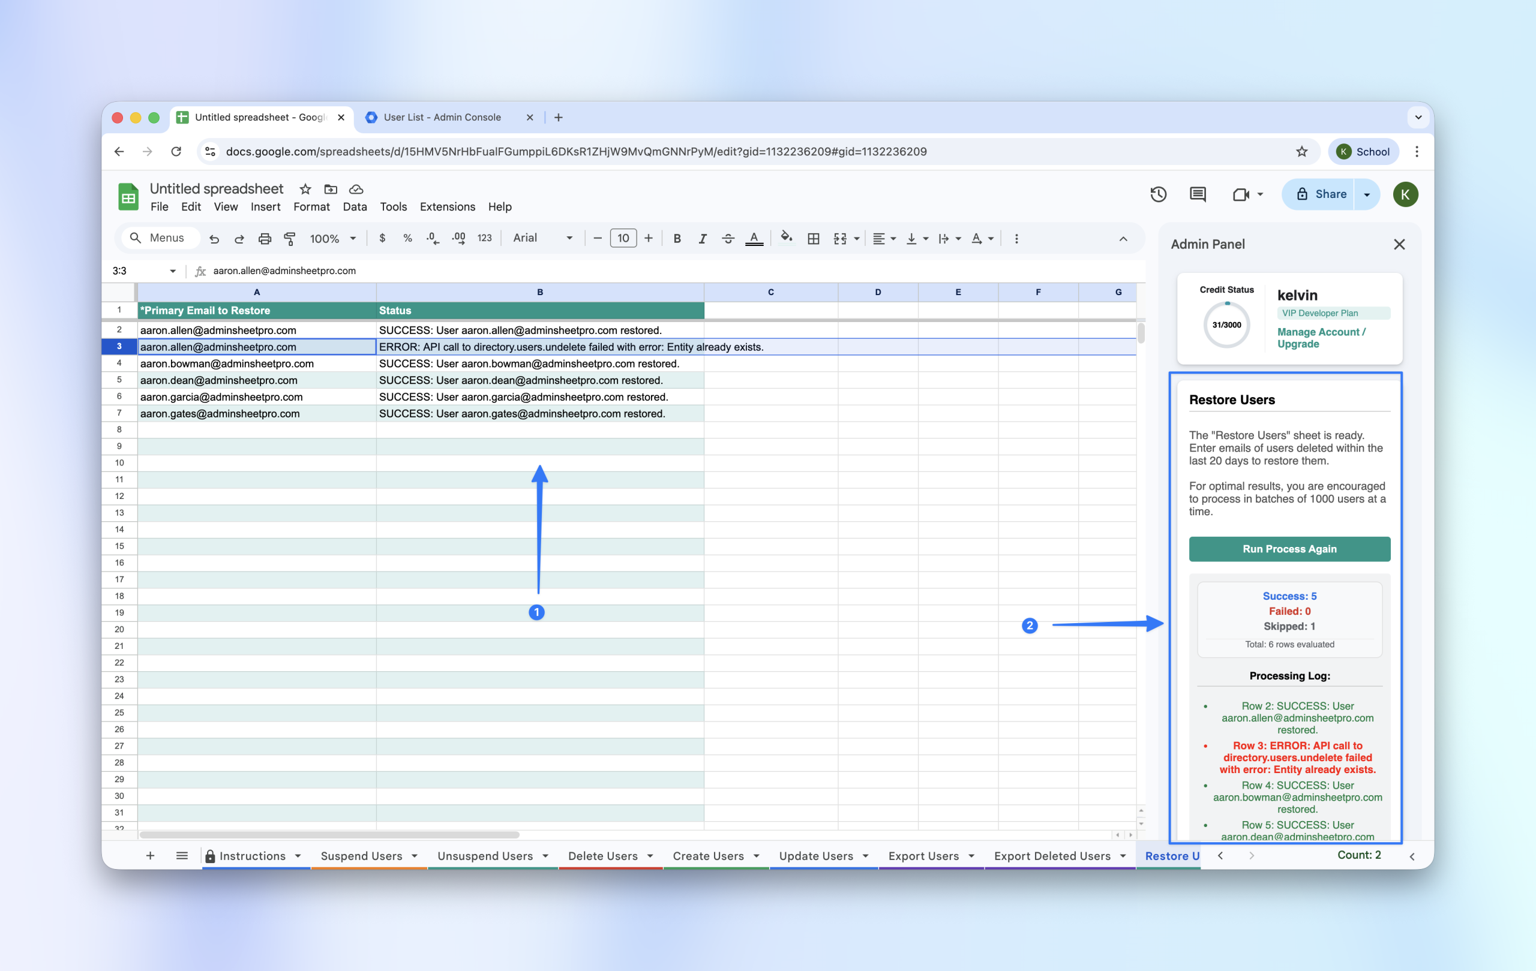Click the borders toolbar icon

pyautogui.click(x=813, y=239)
